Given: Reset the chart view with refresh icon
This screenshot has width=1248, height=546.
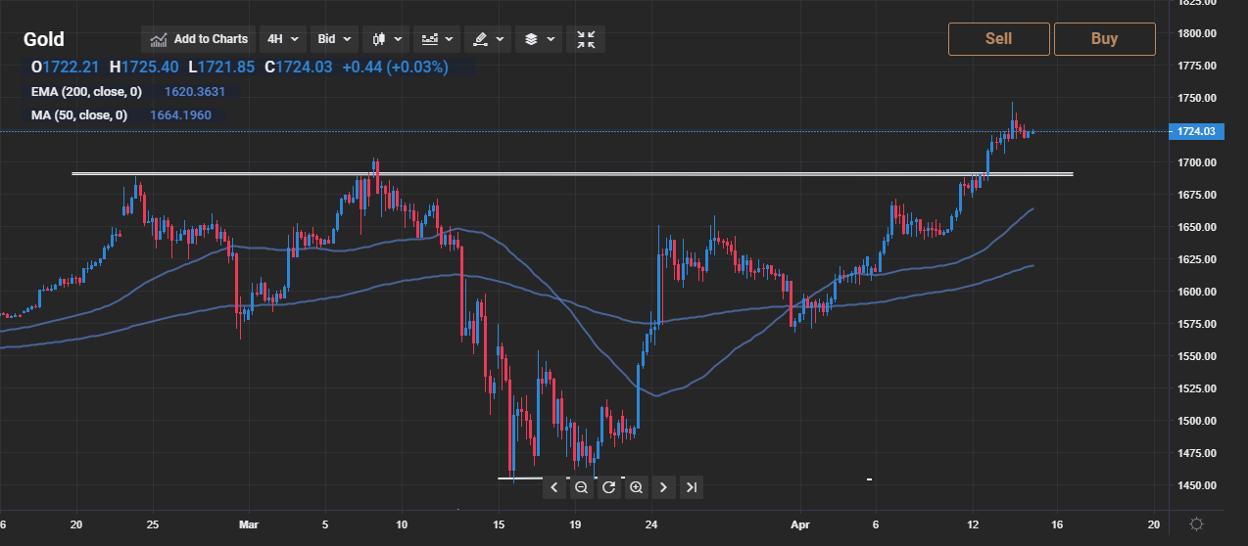Looking at the screenshot, I should [x=608, y=487].
